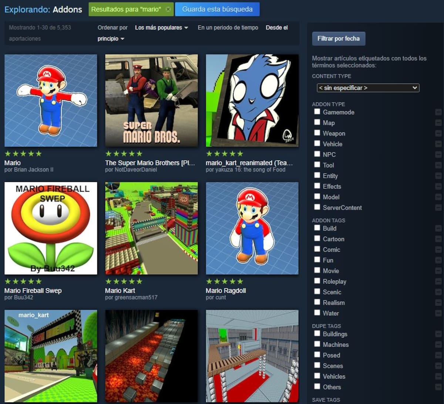
Task: Click the Explorando breadcrumb text
Action: pyautogui.click(x=27, y=10)
